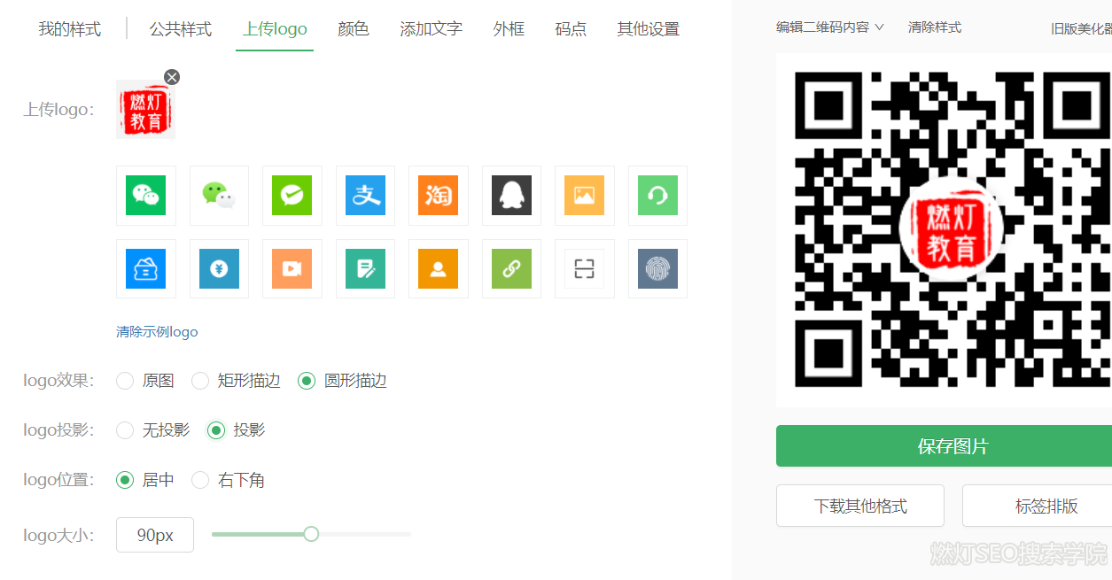Open the 添加文字 tab
1112x580 pixels.
pos(432,29)
